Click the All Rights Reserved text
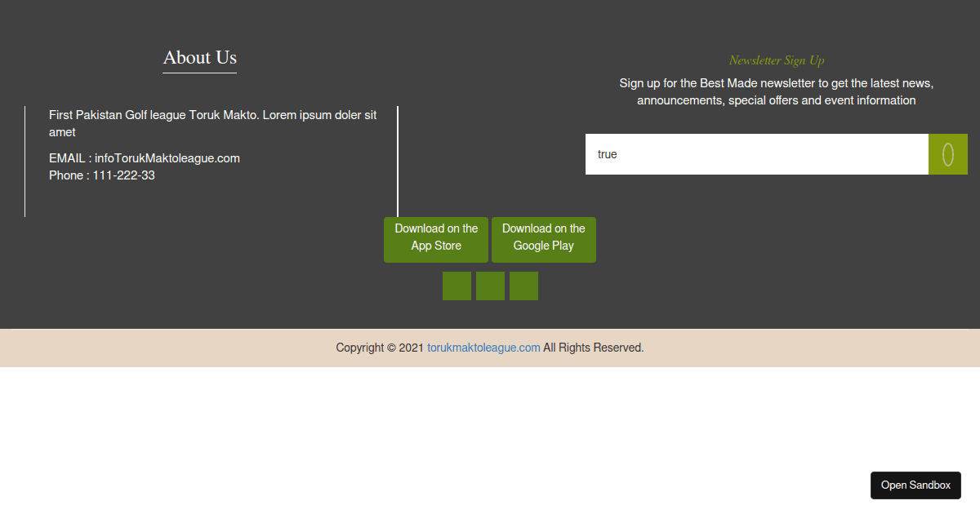Image resolution: width=980 pixels, height=514 pixels. pos(592,347)
